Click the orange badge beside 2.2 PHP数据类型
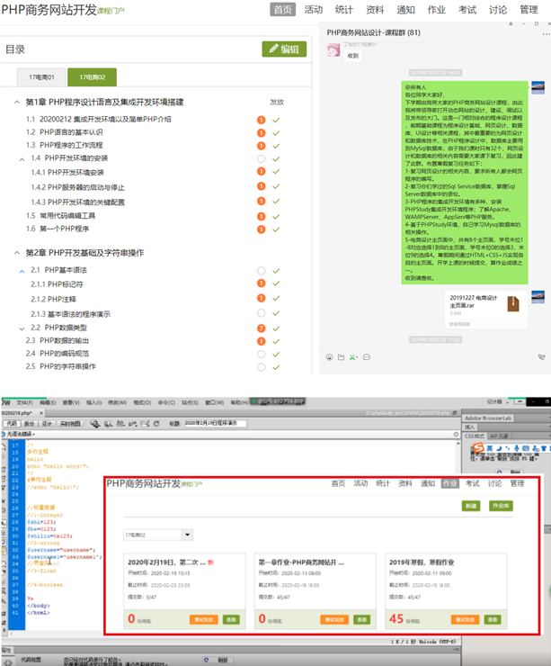551x666 pixels. [262, 328]
